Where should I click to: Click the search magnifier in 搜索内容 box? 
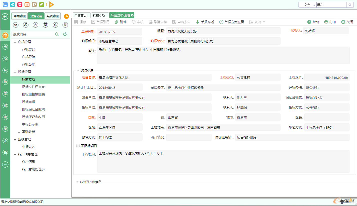point(57,34)
